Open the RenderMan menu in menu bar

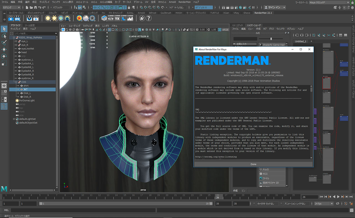point(184,2)
